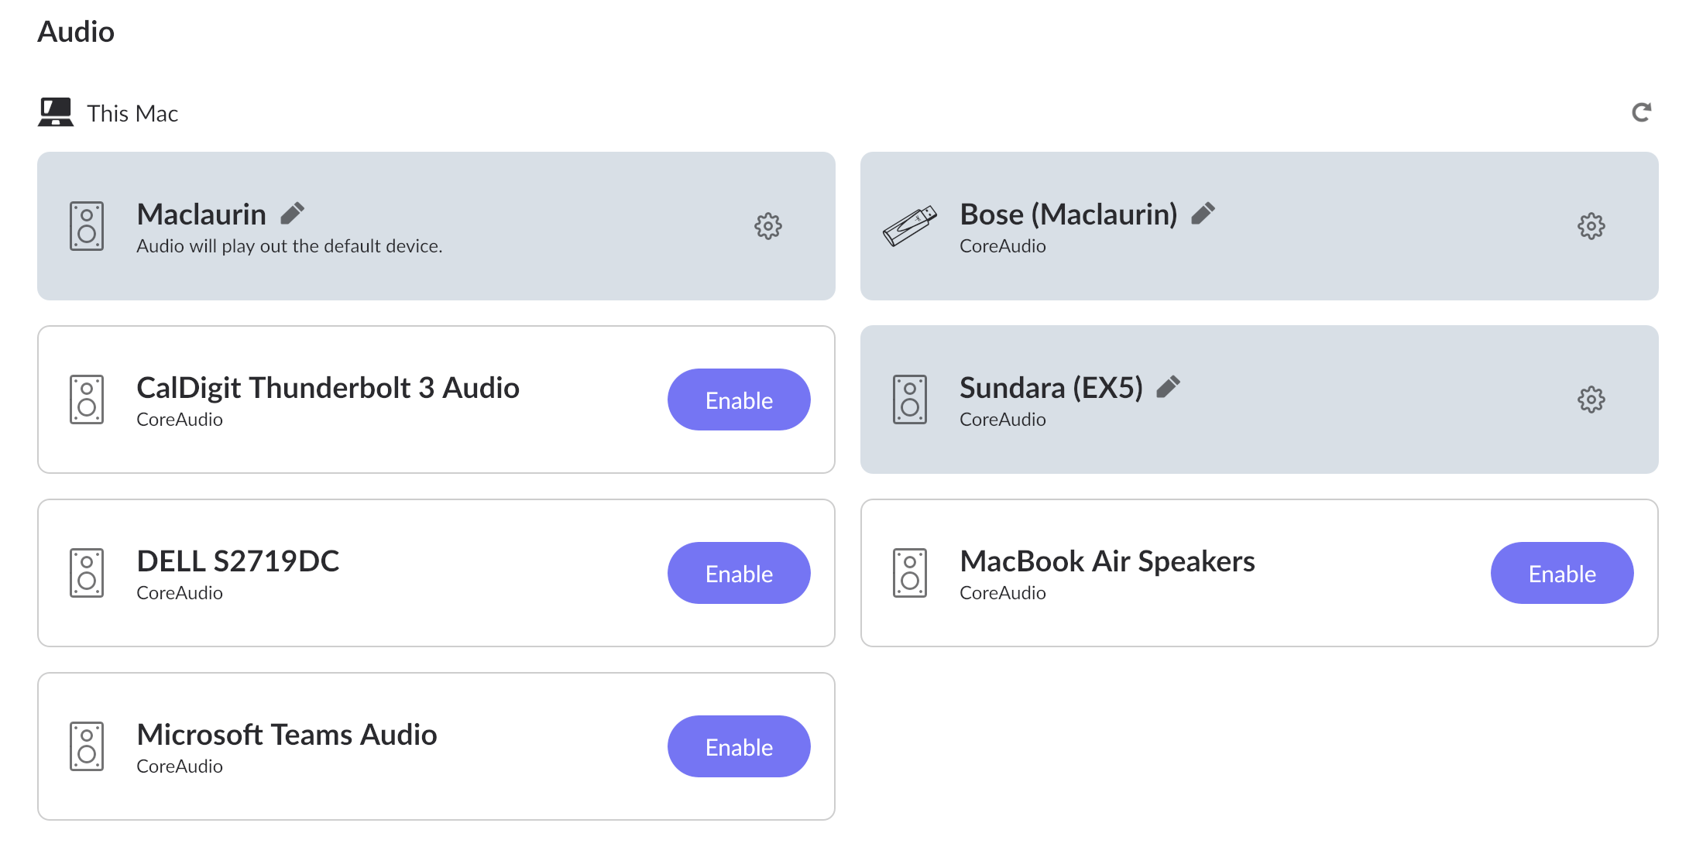Select the Bose (Maclaurin) device name
Image resolution: width=1696 pixels, height=847 pixels.
click(x=1069, y=214)
